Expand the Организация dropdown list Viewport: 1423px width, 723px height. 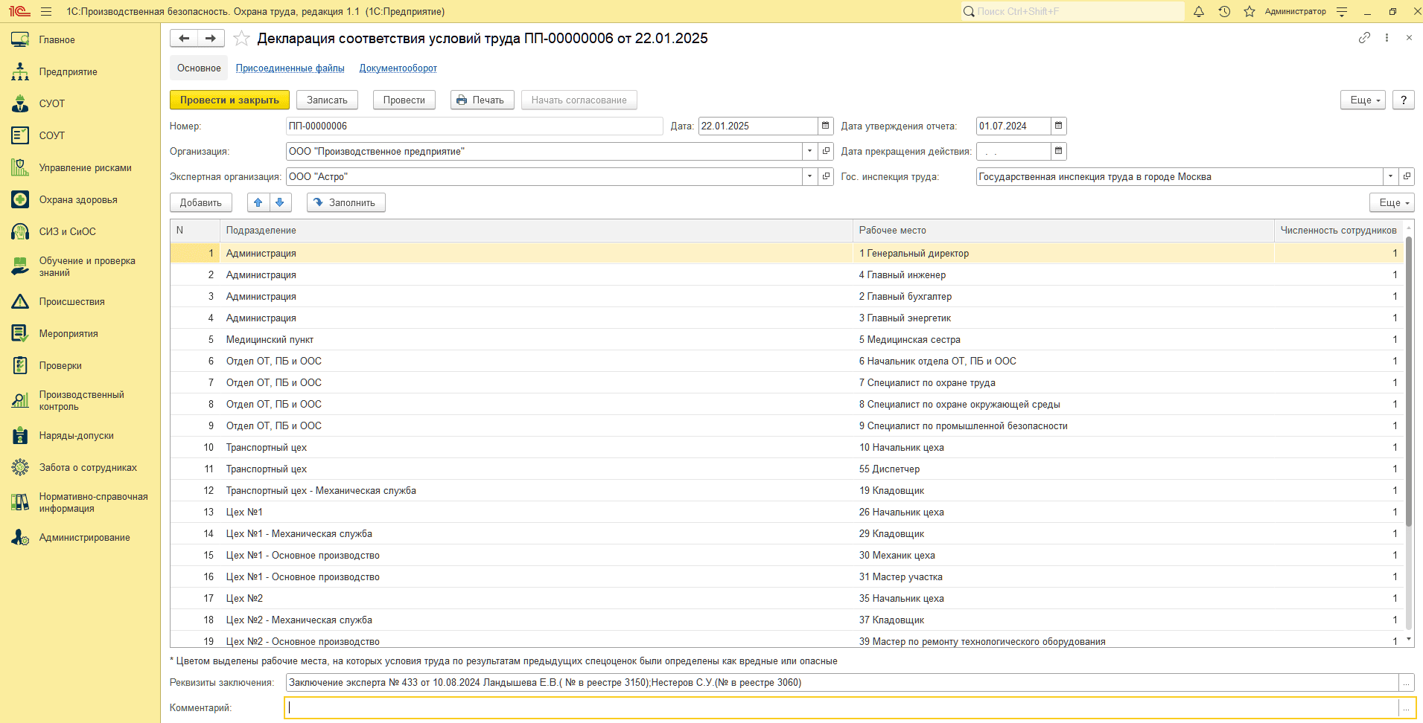(809, 152)
